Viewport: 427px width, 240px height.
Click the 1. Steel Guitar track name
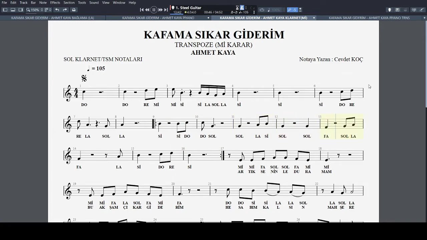(x=188, y=8)
